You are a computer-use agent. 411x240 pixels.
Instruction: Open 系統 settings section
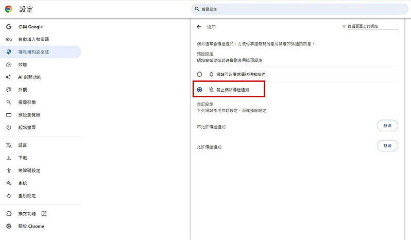[41, 183]
